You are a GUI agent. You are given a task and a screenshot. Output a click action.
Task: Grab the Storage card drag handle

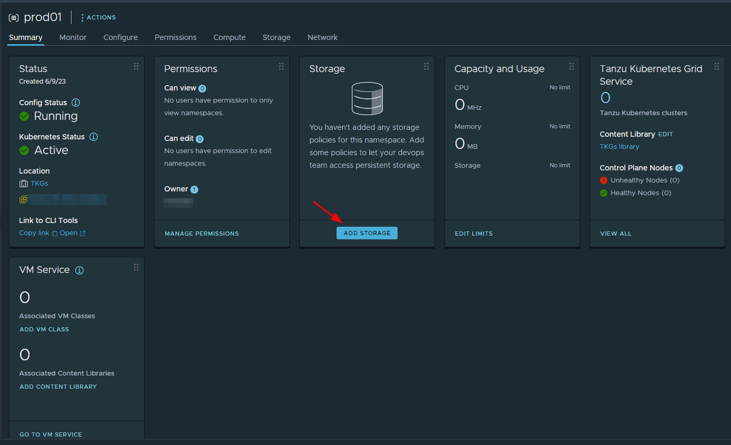click(x=427, y=66)
